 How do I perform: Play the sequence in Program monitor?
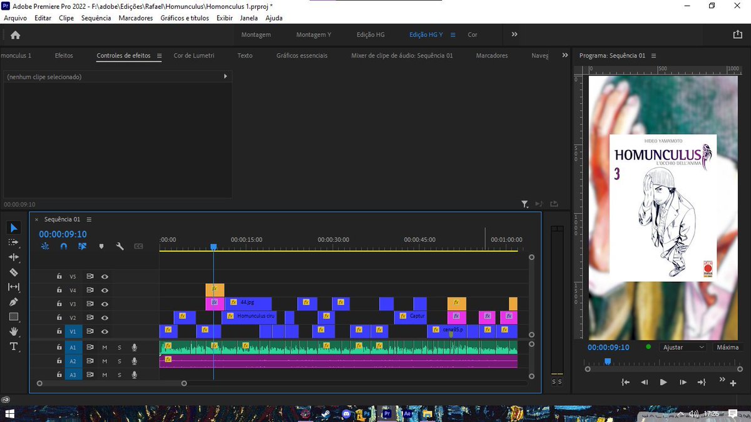663,382
